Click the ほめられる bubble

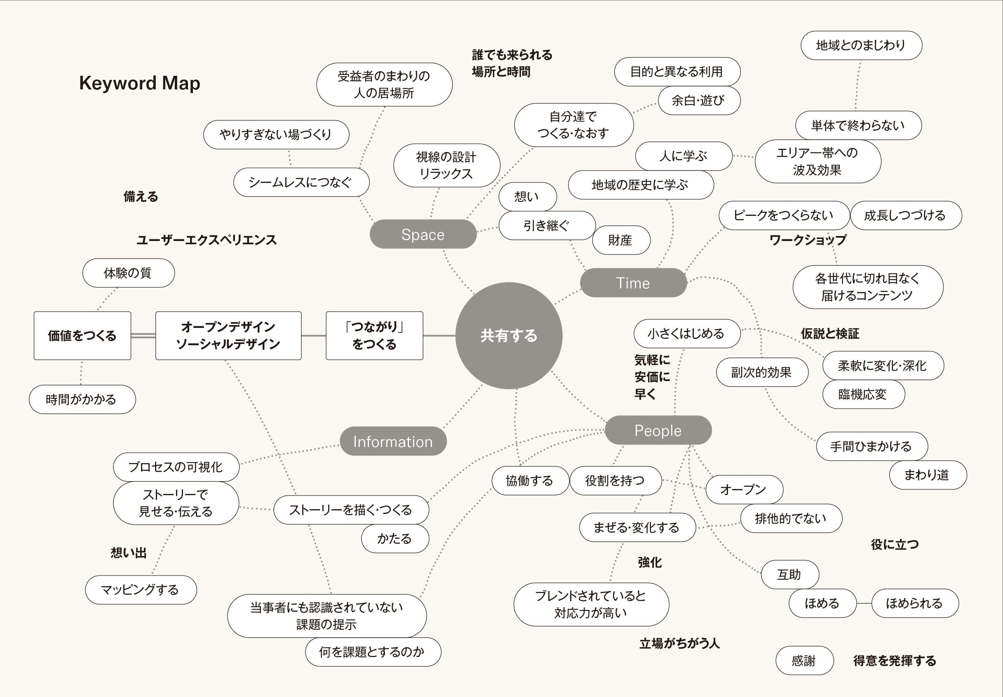[914, 603]
